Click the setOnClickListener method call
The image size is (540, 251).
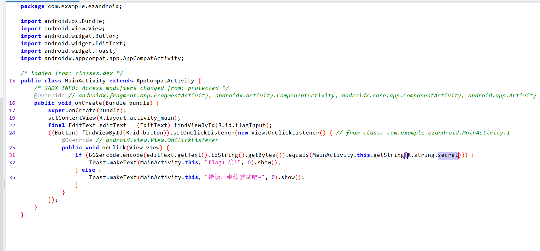tap(204, 133)
